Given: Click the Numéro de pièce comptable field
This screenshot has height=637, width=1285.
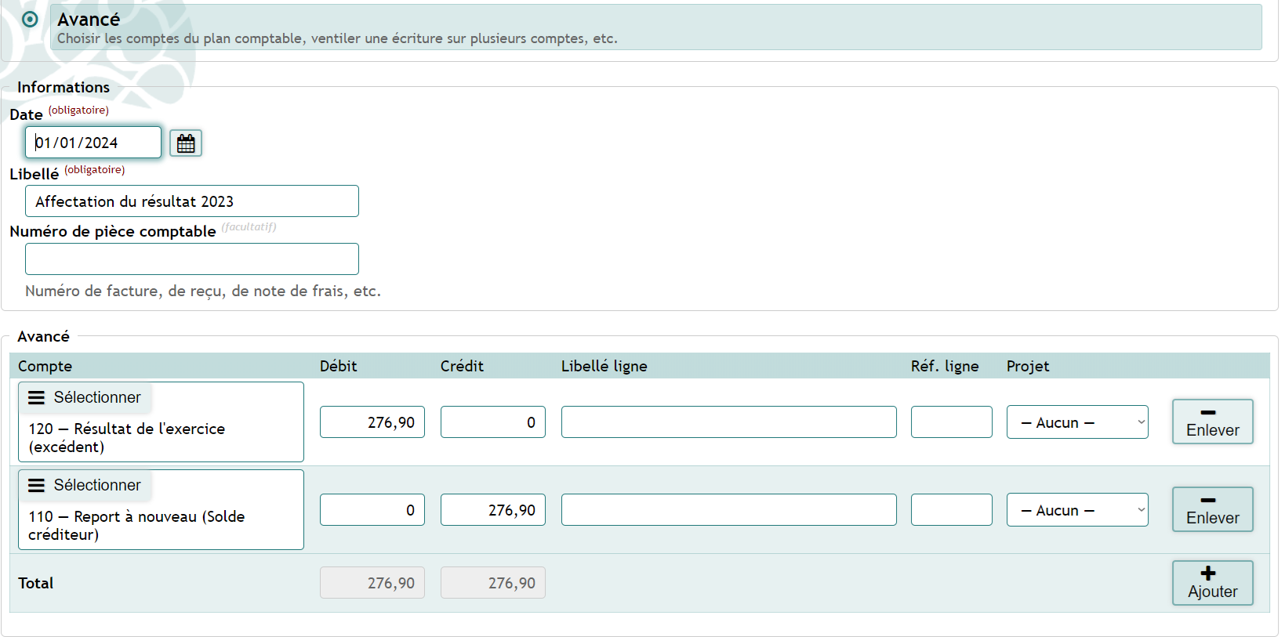Looking at the screenshot, I should [191, 259].
